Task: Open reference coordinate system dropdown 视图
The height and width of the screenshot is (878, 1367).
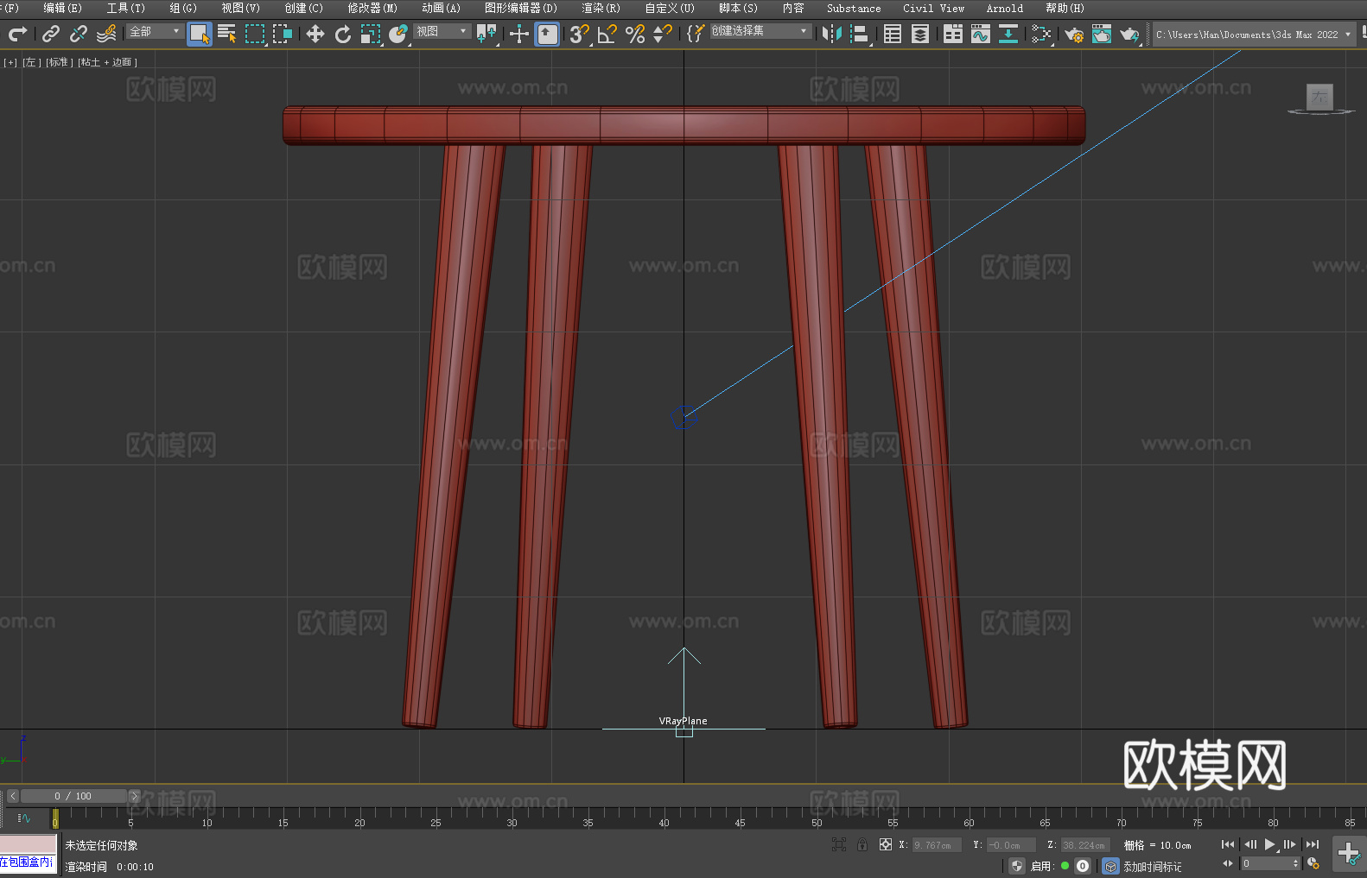Action: click(x=442, y=31)
